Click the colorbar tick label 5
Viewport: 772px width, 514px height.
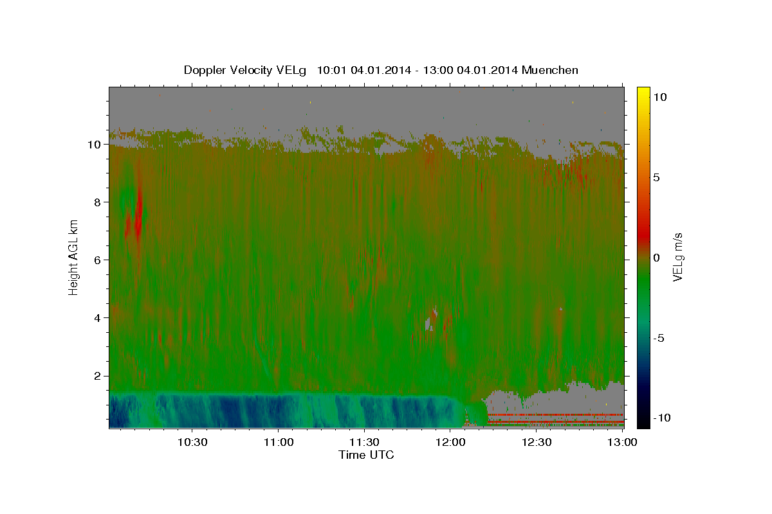click(657, 177)
